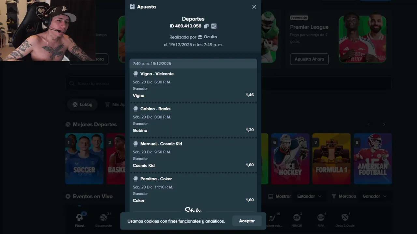Open the Soccer sport card
417x234 pixels.
tap(84, 159)
